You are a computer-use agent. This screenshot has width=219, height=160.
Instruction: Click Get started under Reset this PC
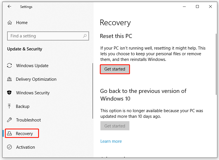pos(115,69)
